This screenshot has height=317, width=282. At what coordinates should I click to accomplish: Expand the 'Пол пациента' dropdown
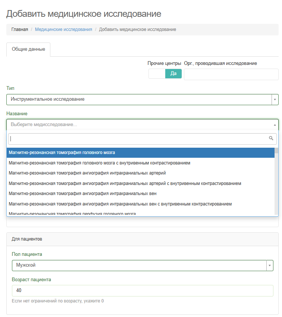(270, 266)
